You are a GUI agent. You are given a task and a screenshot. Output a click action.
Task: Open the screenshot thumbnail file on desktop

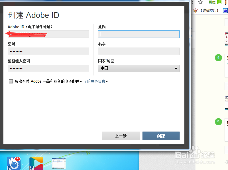pyautogui.click(x=59, y=163)
